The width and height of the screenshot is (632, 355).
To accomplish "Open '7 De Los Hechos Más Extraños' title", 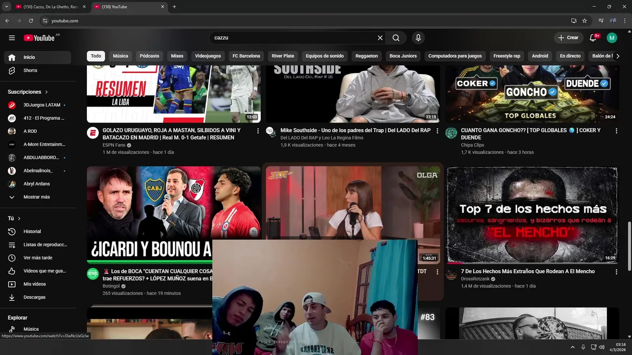I will 528,272.
